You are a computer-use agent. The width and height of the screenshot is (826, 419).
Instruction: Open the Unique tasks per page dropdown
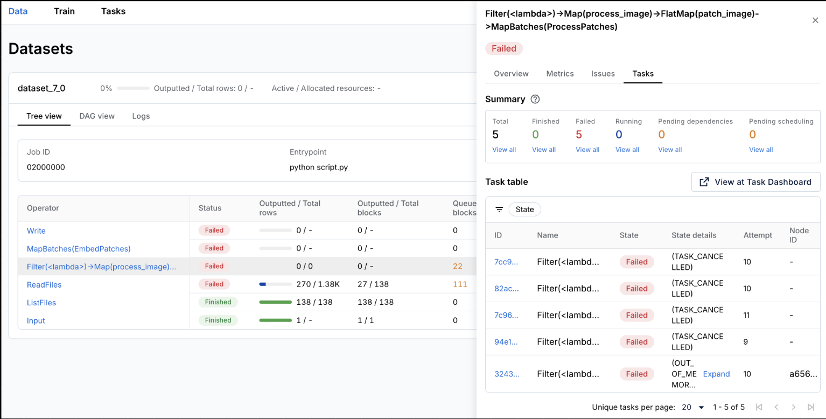coord(692,407)
